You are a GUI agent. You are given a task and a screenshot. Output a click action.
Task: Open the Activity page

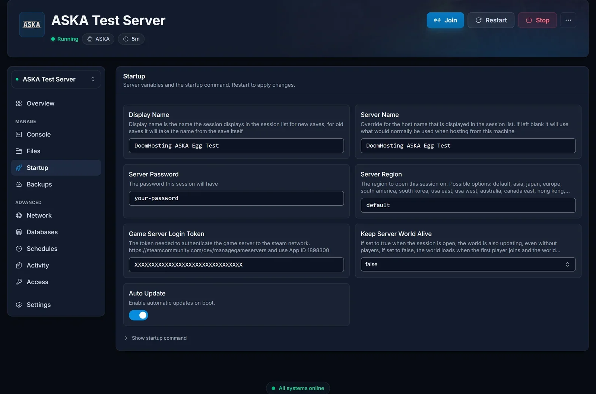56,265
